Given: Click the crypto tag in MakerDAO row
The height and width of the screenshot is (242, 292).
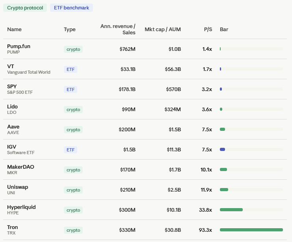Looking at the screenshot, I should click(x=73, y=170).
